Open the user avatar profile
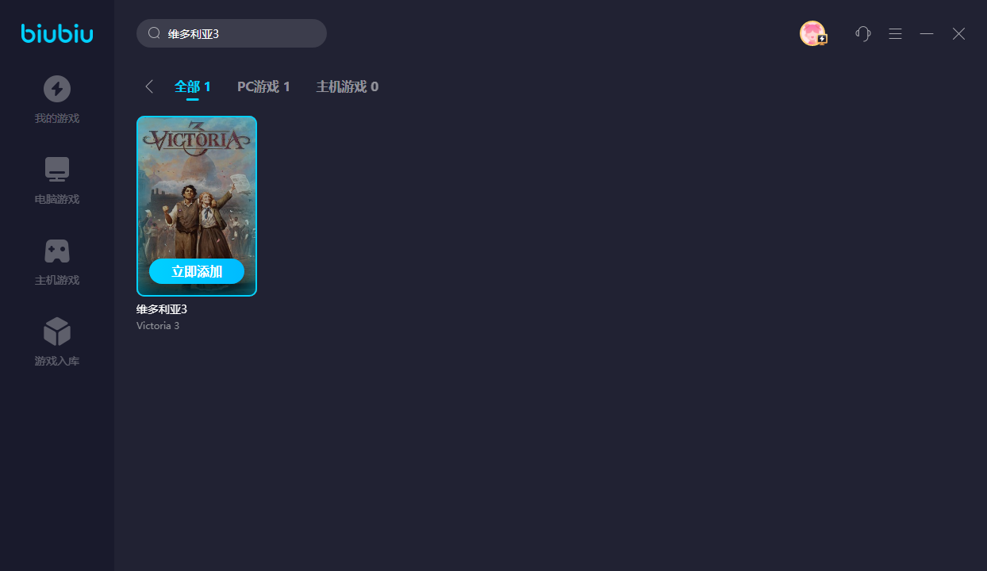 tap(812, 33)
